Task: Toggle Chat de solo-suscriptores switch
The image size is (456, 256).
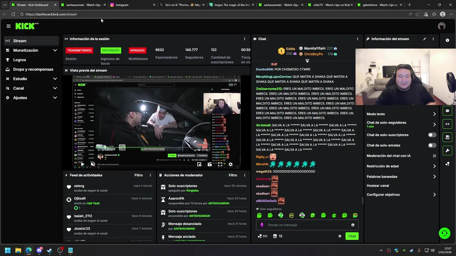Action: 432,135
